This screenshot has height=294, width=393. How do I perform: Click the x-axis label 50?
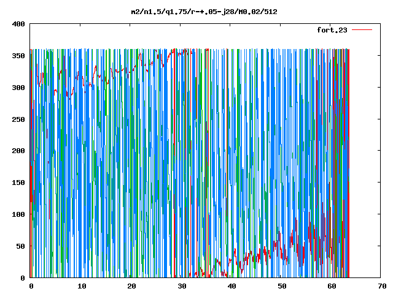[282, 286]
